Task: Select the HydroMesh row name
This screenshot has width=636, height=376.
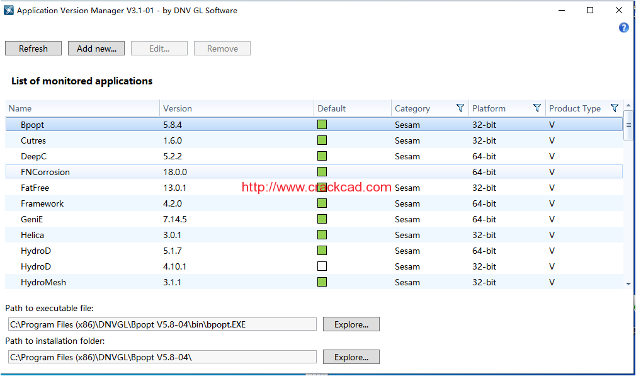Action: 43,282
